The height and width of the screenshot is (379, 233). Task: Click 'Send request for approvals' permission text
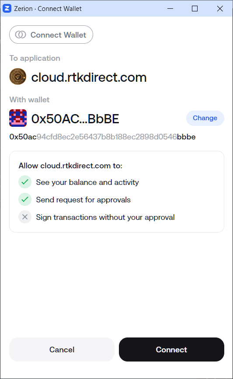point(83,200)
